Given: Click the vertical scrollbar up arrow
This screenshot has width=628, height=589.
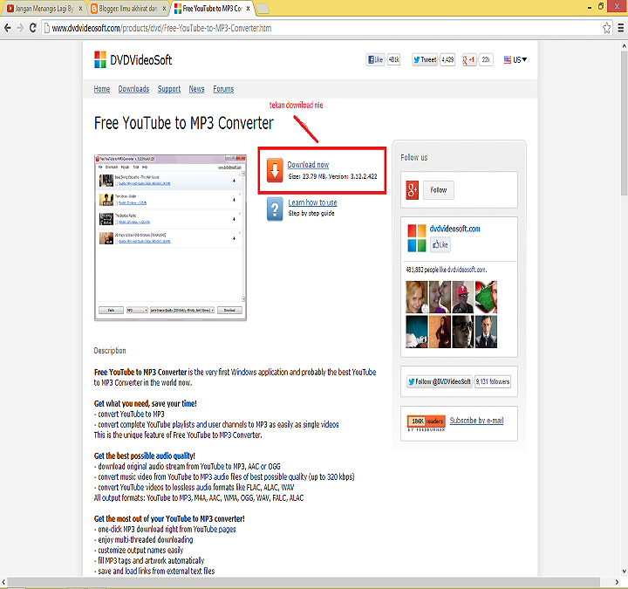Looking at the screenshot, I should [624, 46].
